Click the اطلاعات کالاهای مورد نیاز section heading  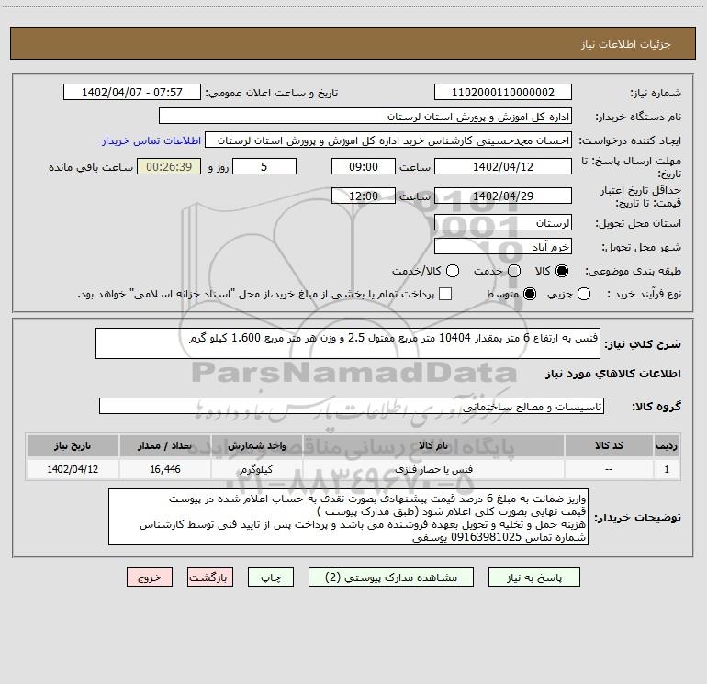point(613,374)
